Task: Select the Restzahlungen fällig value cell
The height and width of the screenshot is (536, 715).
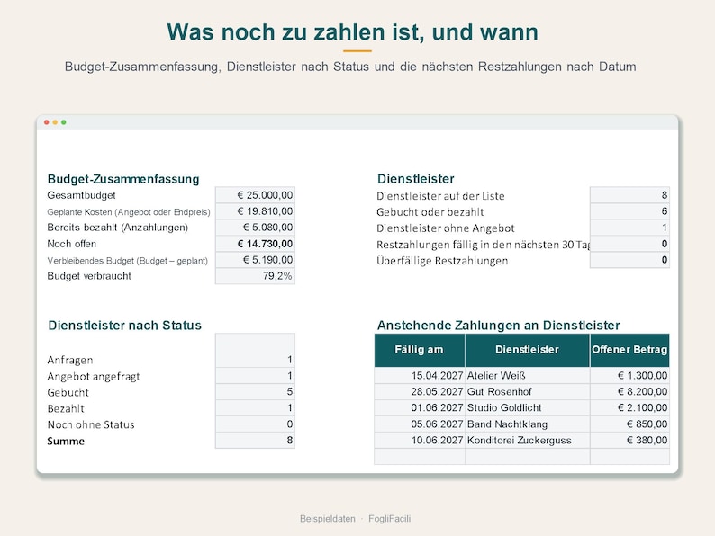Action: pyautogui.click(x=629, y=244)
